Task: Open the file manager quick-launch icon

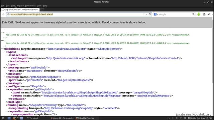Action: [21, 118]
